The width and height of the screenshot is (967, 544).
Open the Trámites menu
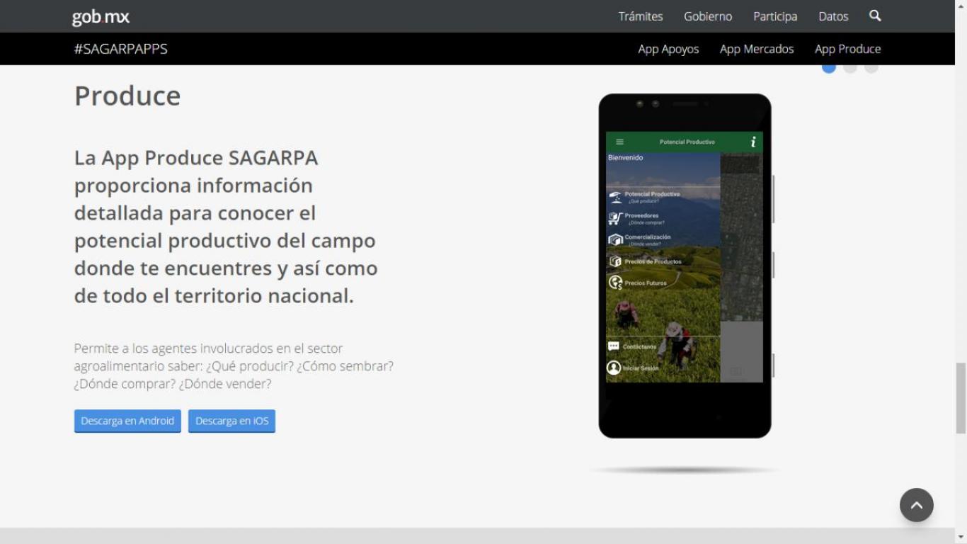click(x=641, y=16)
